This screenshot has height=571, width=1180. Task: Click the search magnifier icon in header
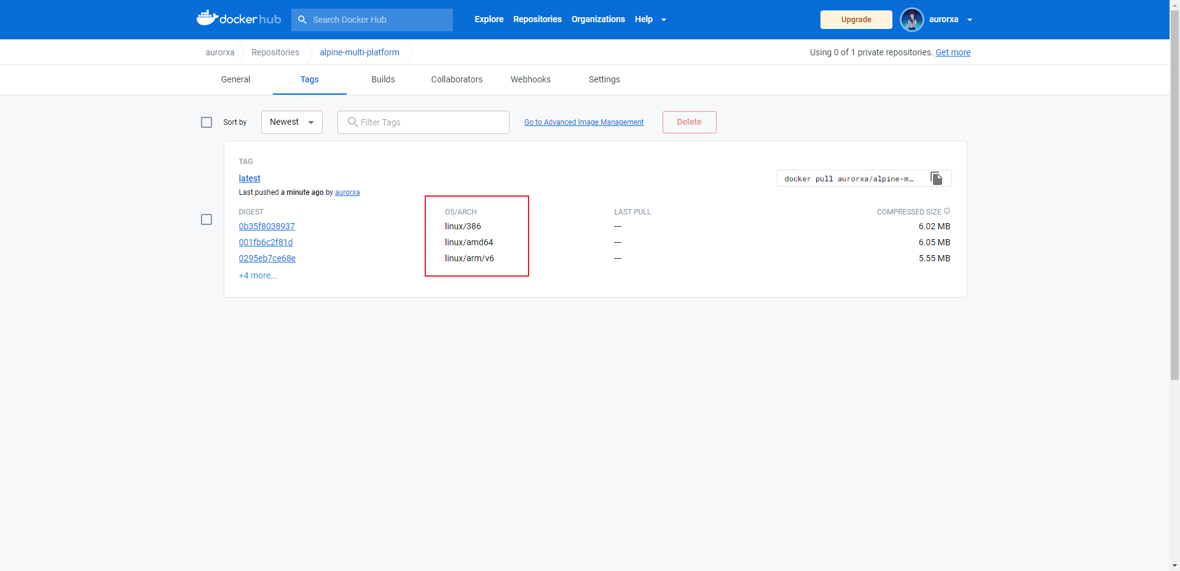click(302, 20)
